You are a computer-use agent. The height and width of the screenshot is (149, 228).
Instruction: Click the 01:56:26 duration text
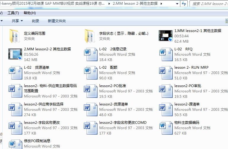[x=31, y=55]
